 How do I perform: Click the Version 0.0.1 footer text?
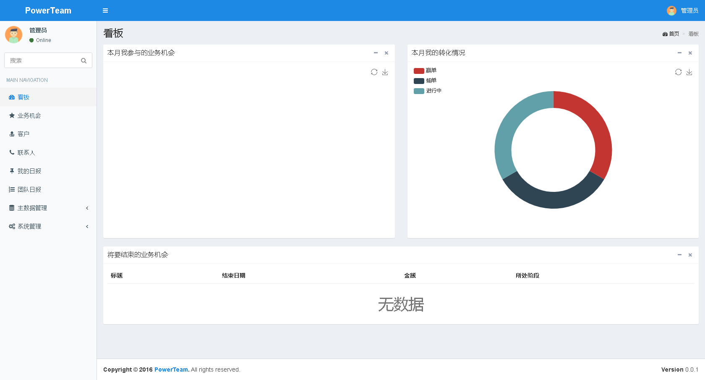(680, 370)
